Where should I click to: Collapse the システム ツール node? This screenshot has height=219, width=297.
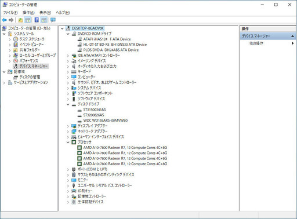click(x=4, y=34)
